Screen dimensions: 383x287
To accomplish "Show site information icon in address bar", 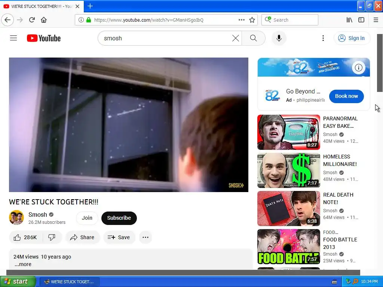I will click(x=81, y=20).
